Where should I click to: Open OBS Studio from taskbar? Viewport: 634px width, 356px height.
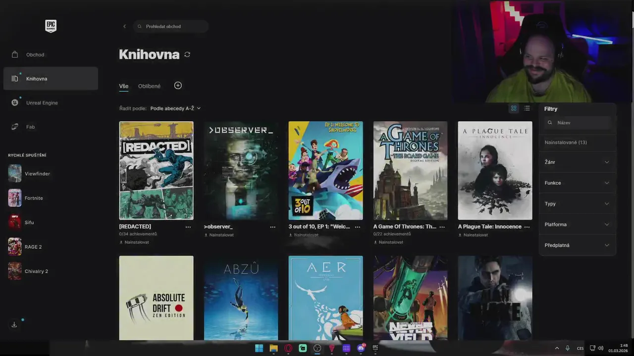pos(317,348)
